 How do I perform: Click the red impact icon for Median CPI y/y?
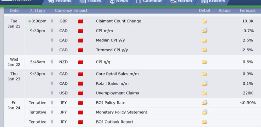pos(81,40)
